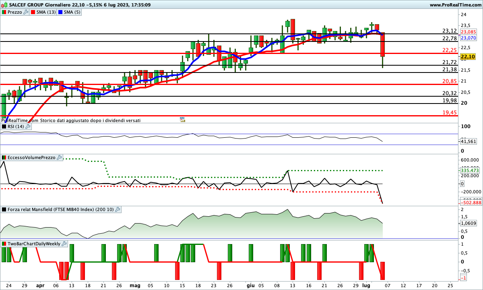Click the 21,38 horizontal line label
Screen dimensions: 483x290
click(450, 70)
